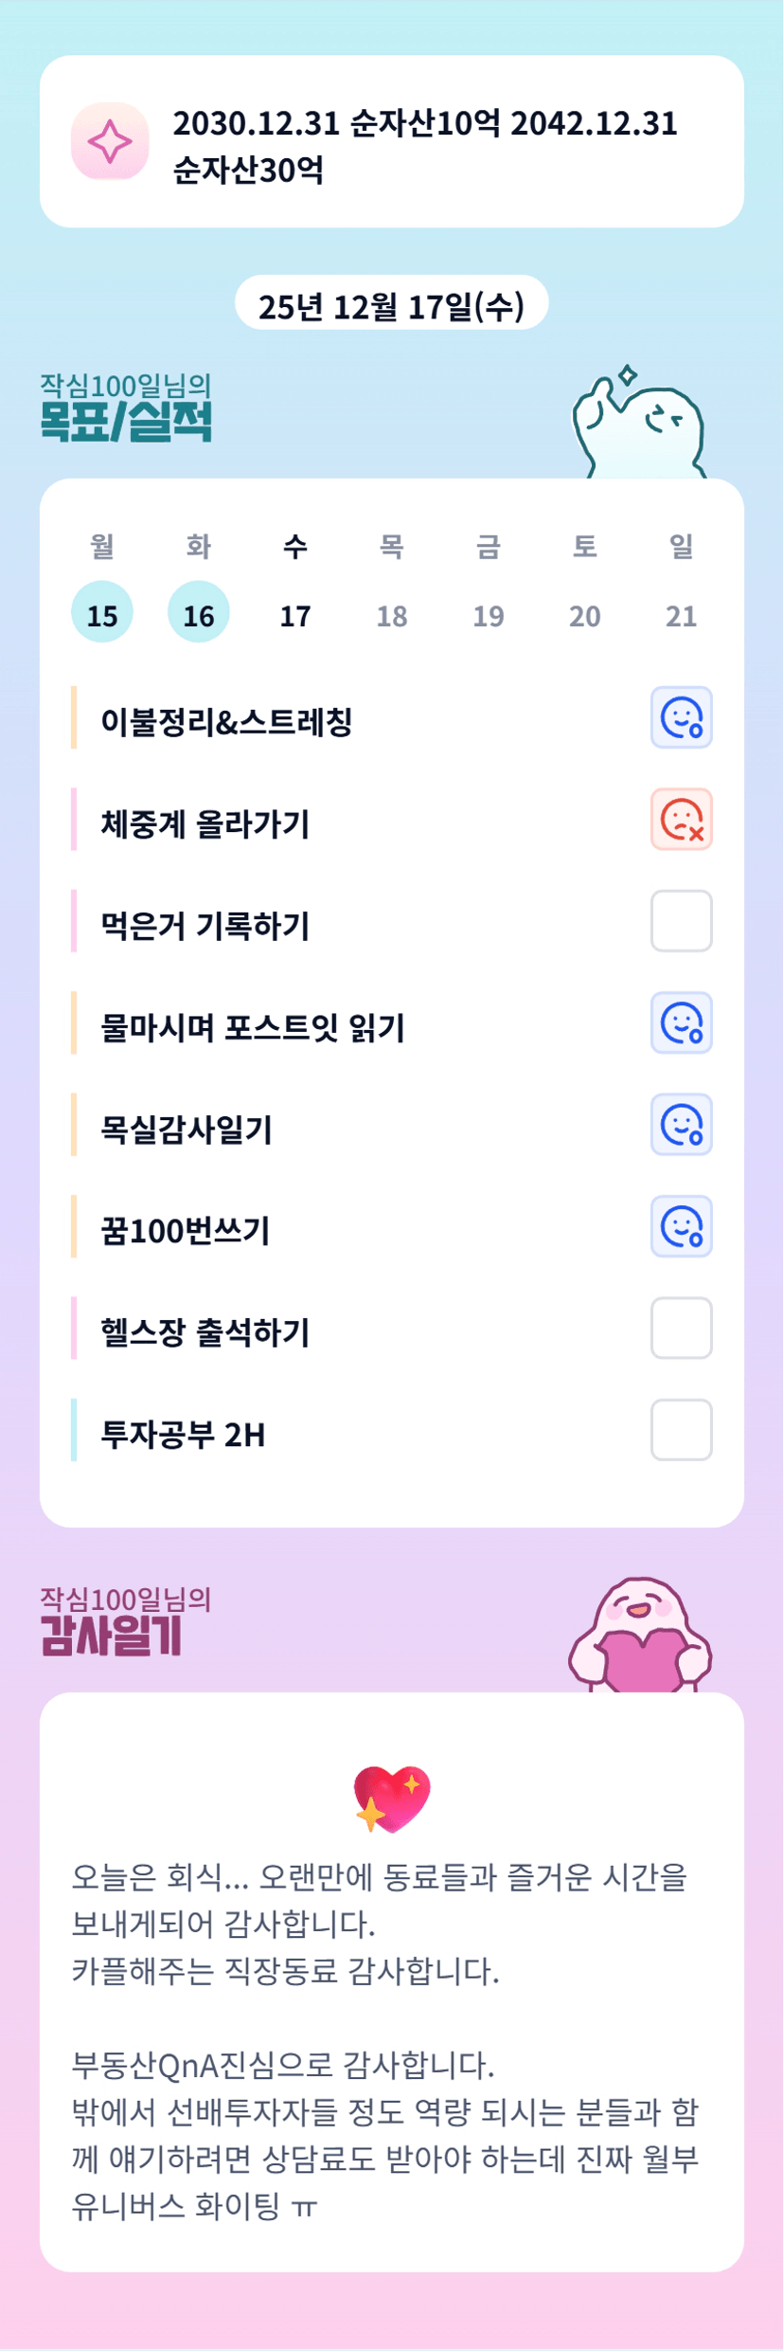The image size is (783, 2351).
Task: Check the 헬스장 출석하기 checkbox
Action: 681,1329
